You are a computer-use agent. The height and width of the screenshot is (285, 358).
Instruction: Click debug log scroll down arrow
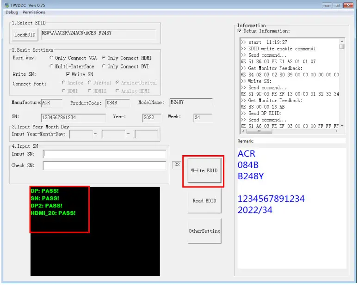point(342,126)
